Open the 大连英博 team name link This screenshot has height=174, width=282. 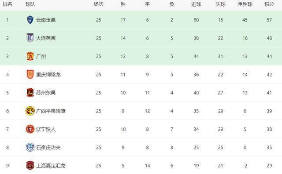coord(46,38)
